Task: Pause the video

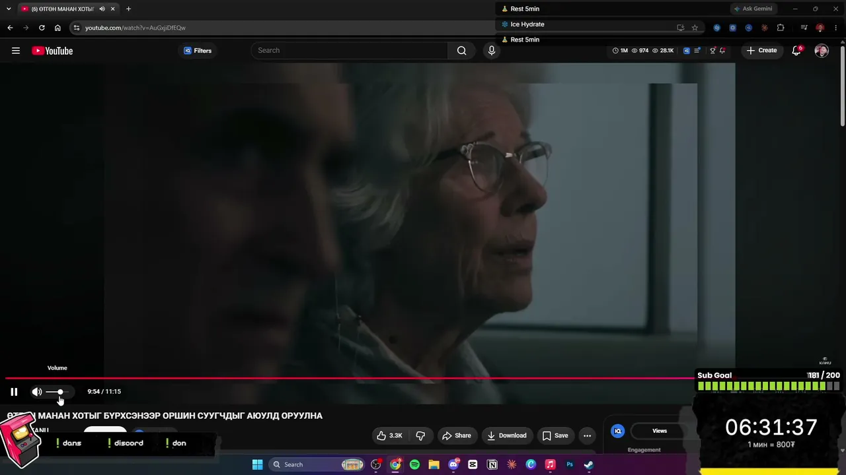Action: click(x=14, y=392)
